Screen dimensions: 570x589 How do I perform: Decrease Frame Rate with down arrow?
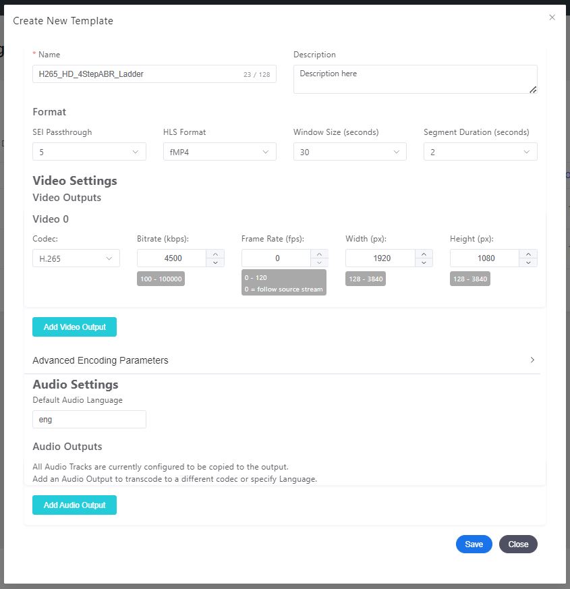pyautogui.click(x=320, y=262)
